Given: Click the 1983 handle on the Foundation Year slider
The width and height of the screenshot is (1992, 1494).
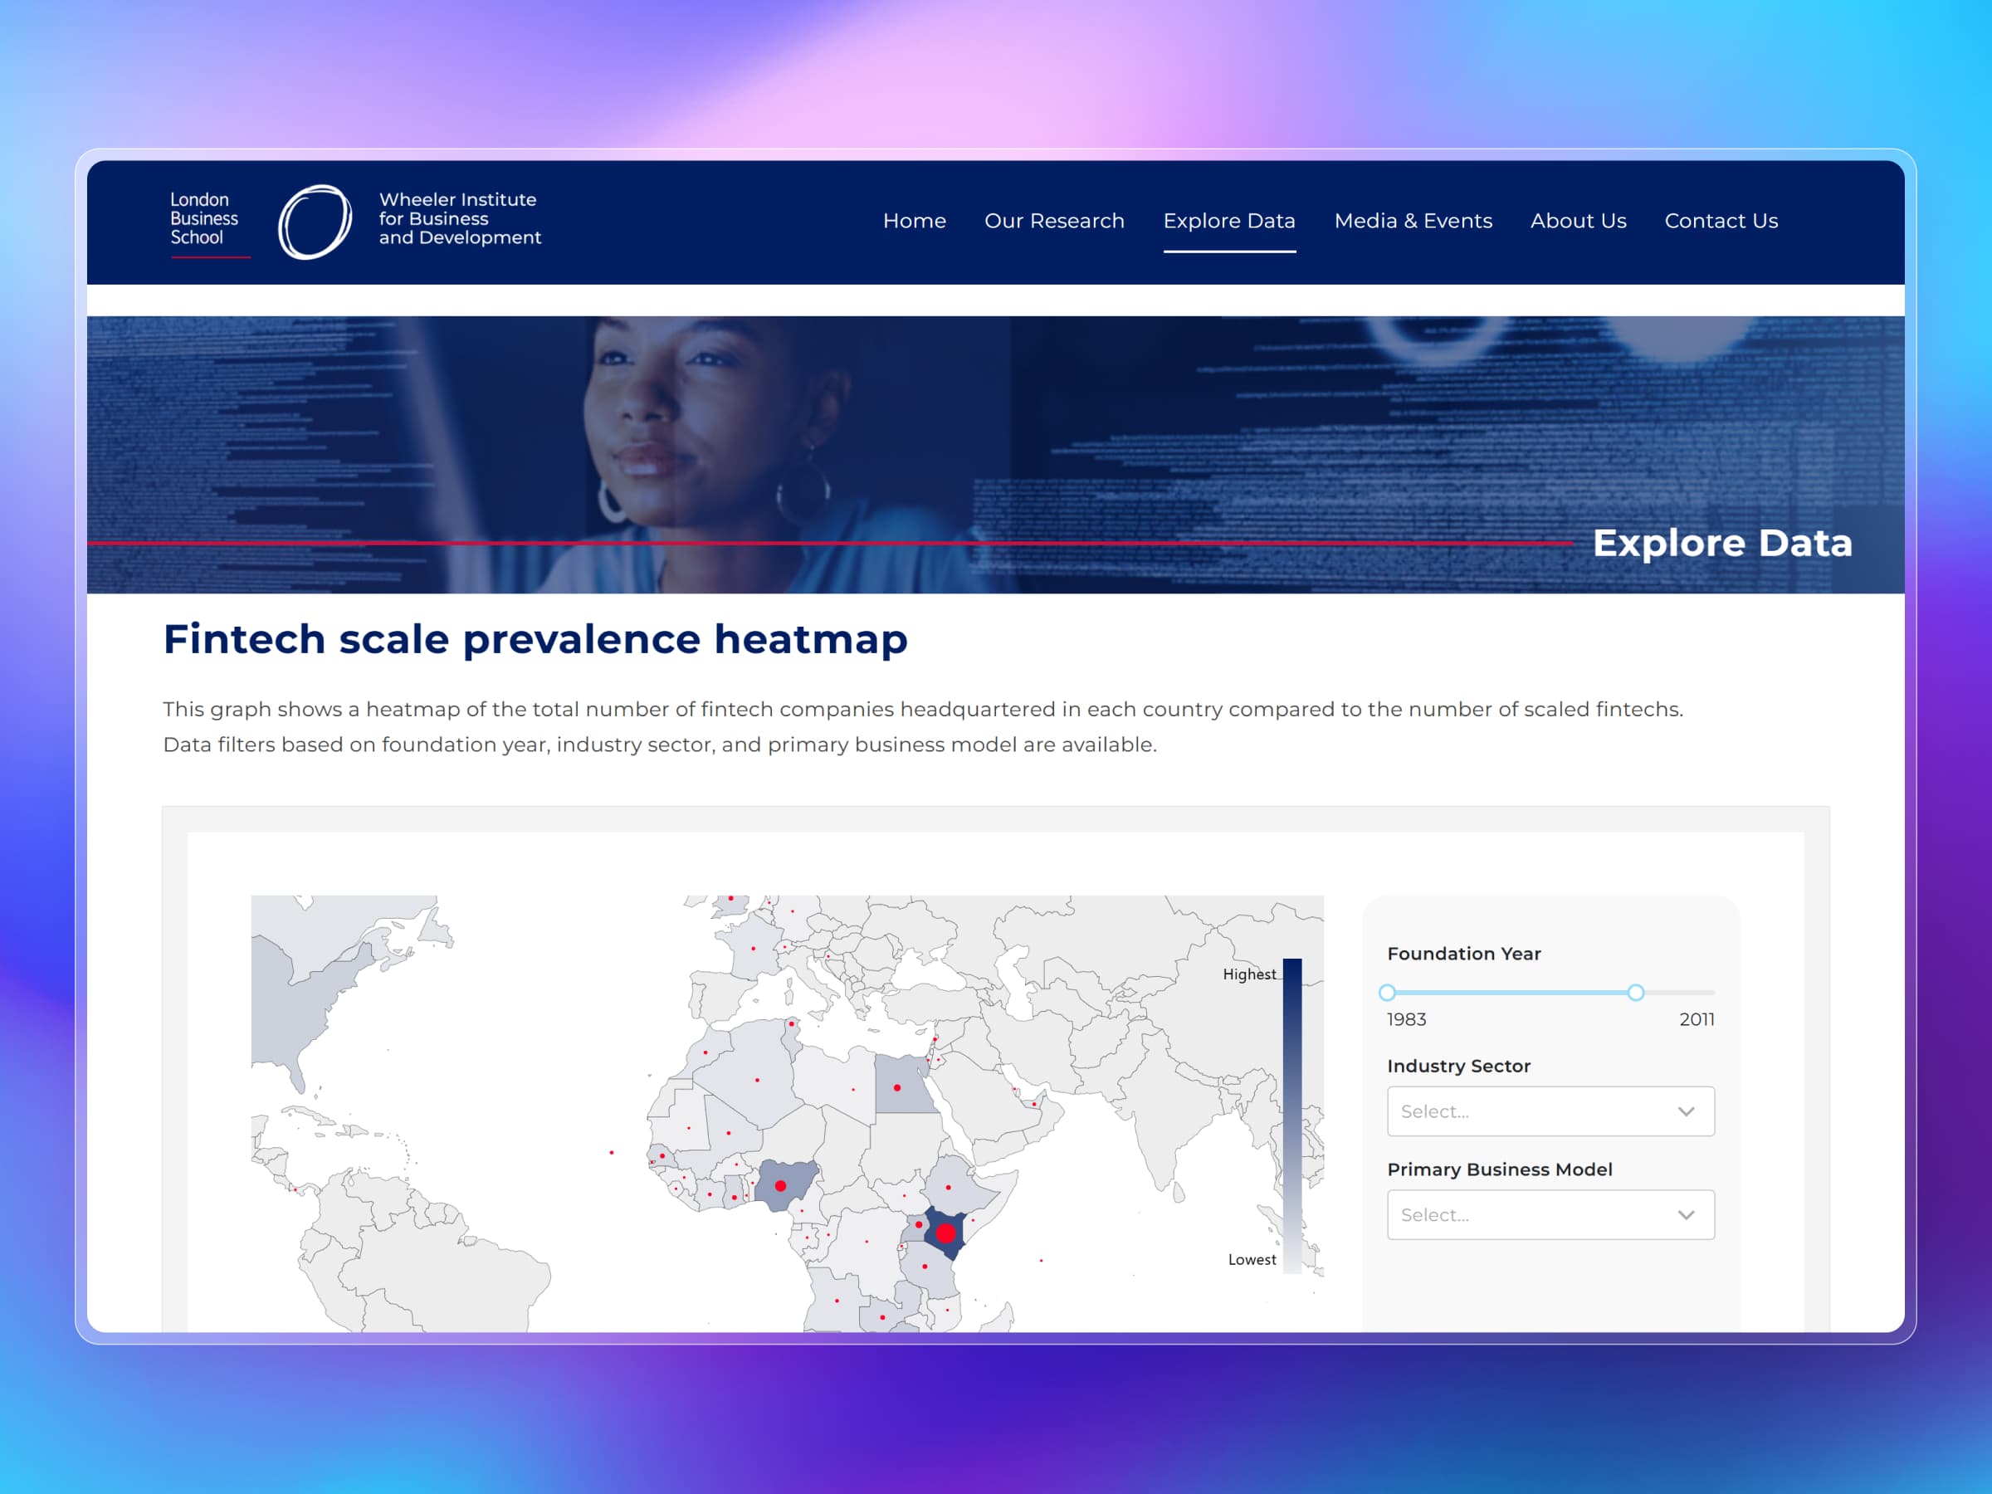Looking at the screenshot, I should point(1387,993).
